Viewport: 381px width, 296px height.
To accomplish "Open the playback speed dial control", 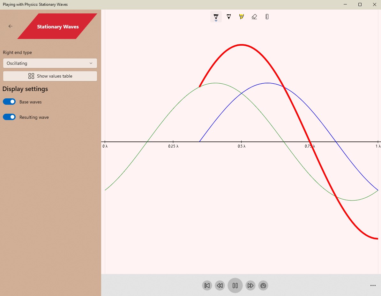I will tap(263, 285).
